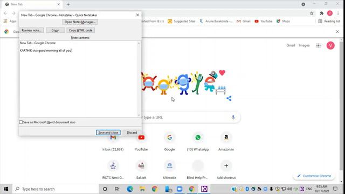Switch to the Notetaker app on taskbar
The width and height of the screenshot is (345, 194).
tap(204, 189)
